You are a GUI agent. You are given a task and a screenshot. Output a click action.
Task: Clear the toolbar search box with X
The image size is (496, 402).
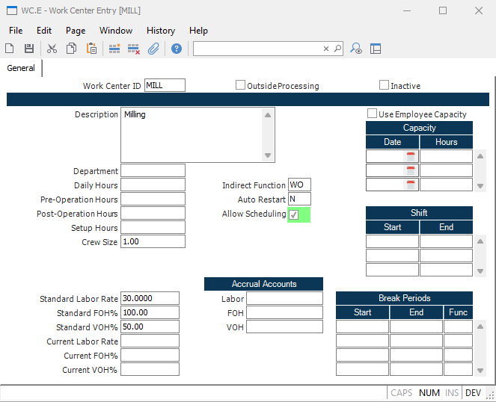(326, 49)
